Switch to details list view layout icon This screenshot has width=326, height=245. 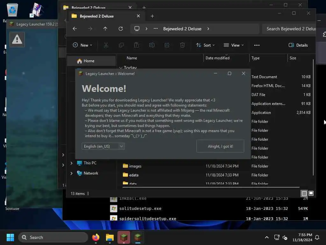coord(304,194)
